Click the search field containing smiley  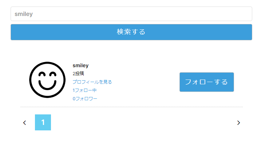(131, 14)
